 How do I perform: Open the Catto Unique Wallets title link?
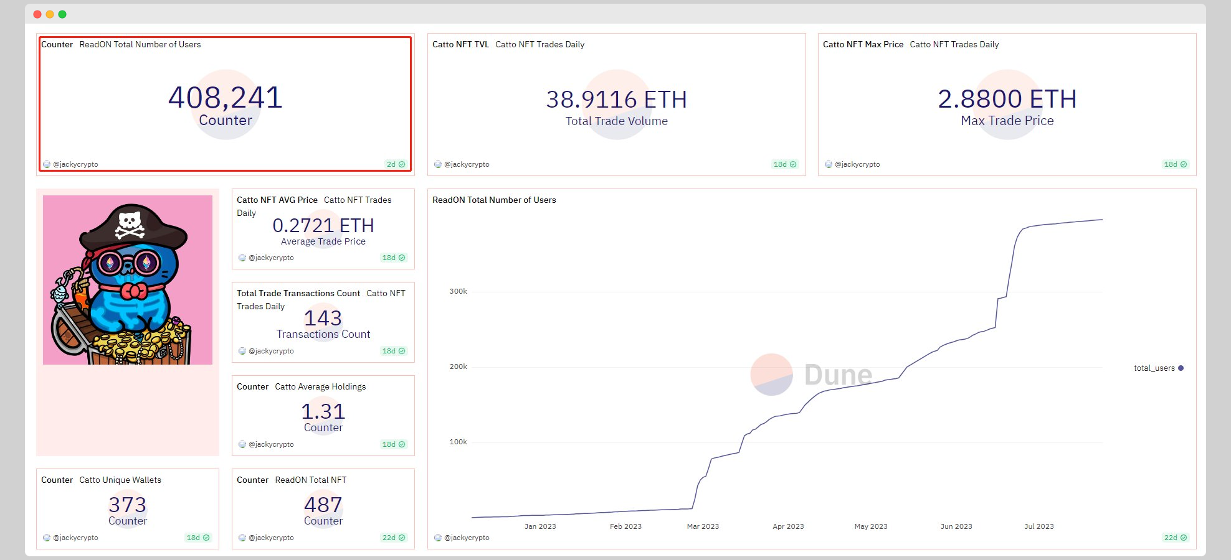point(120,480)
